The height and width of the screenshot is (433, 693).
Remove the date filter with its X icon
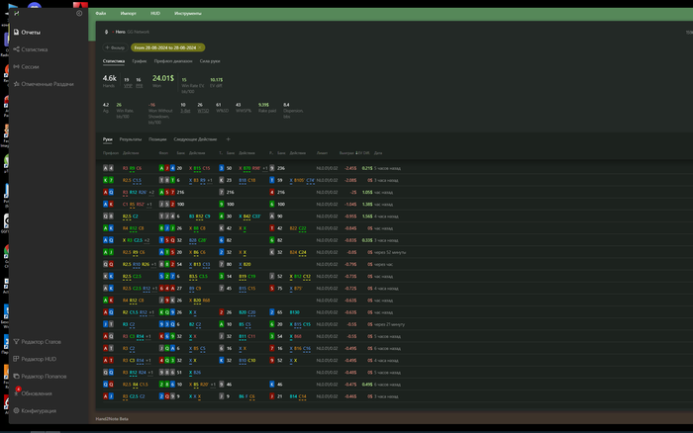[x=200, y=47]
